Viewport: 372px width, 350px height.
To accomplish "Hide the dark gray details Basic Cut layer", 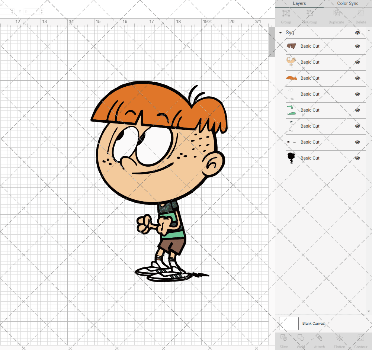I will pos(357,126).
